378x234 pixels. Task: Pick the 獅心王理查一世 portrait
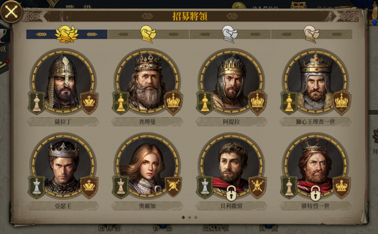pyautogui.click(x=315, y=81)
